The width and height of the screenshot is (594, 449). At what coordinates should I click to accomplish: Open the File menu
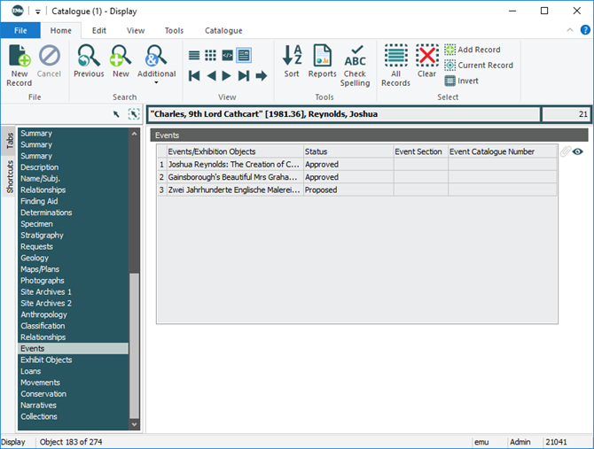pyautogui.click(x=20, y=30)
